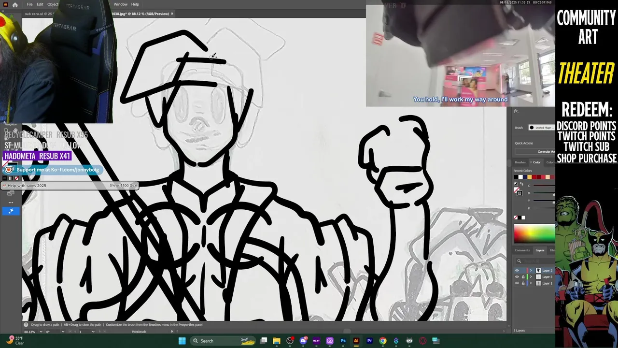Adjust the Magenta M slider
618x348 pixels.
[544, 193]
